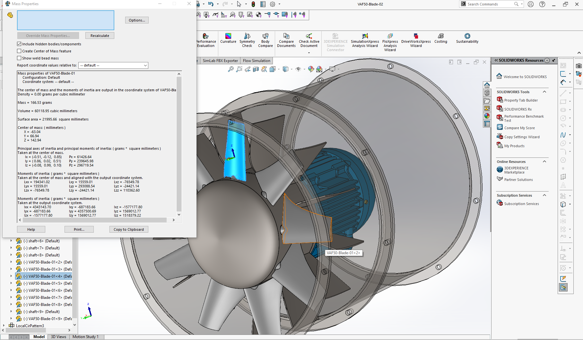Open Appearances tab in task pane
Viewport: 583px width, 340px height.
click(x=487, y=116)
